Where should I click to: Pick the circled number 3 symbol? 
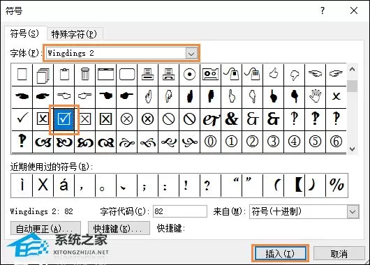(x=273, y=142)
